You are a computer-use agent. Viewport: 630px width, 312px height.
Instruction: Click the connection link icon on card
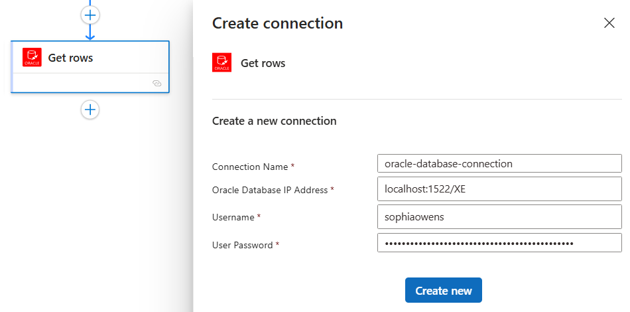point(157,83)
